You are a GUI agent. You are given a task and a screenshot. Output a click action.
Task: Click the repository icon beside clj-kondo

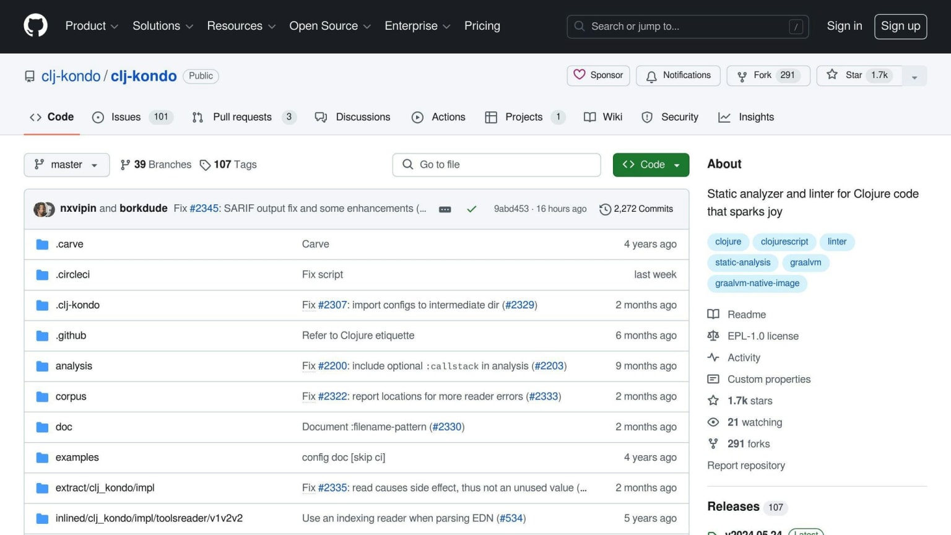coord(30,76)
